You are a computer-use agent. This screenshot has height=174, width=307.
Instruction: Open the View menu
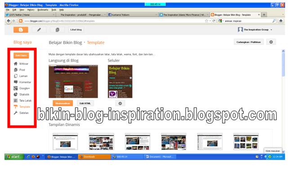click(22, 10)
